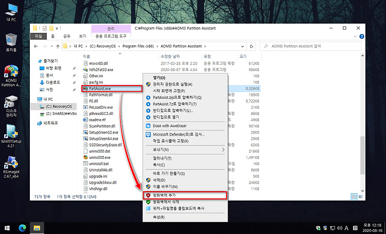Choose 속성(R) in the context menu
The height and width of the screenshot is (234, 386).
tap(185, 217)
